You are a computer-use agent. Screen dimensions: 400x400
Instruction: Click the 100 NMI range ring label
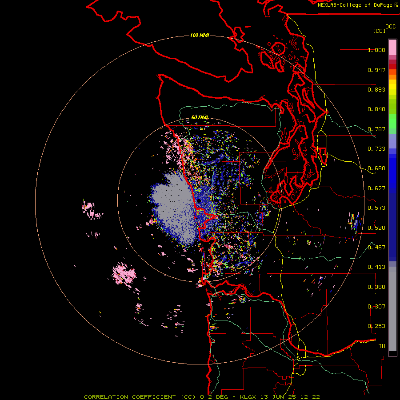[x=200, y=35]
